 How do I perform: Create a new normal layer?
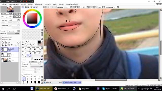tap(3, 42)
